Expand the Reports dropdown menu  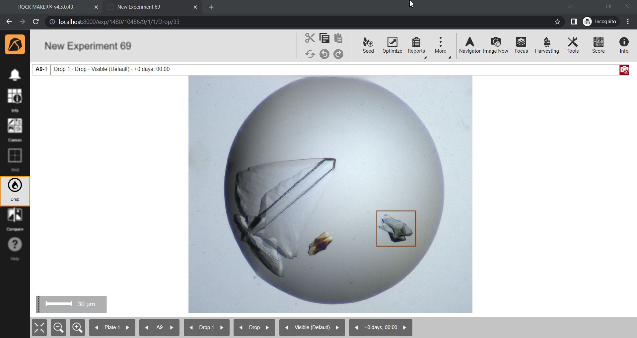click(x=416, y=45)
